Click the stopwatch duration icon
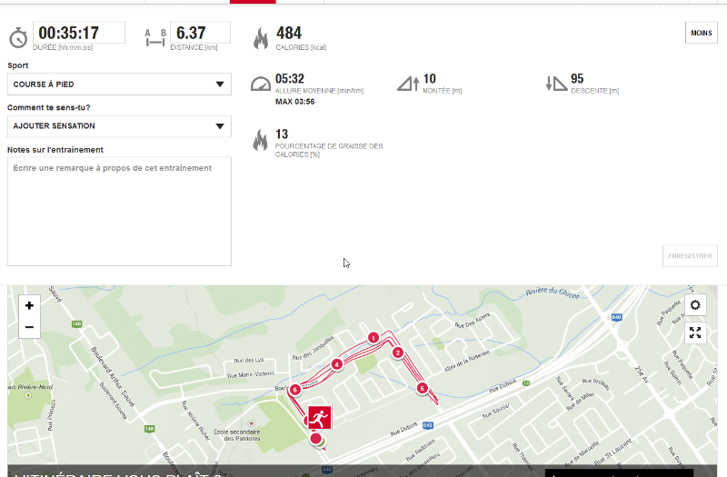Screen dimensions: 727x477 (18, 37)
